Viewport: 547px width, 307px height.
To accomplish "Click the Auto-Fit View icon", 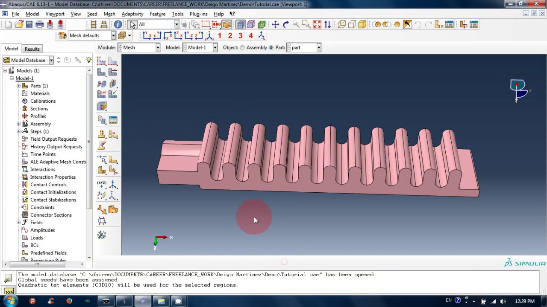I will [317, 25].
